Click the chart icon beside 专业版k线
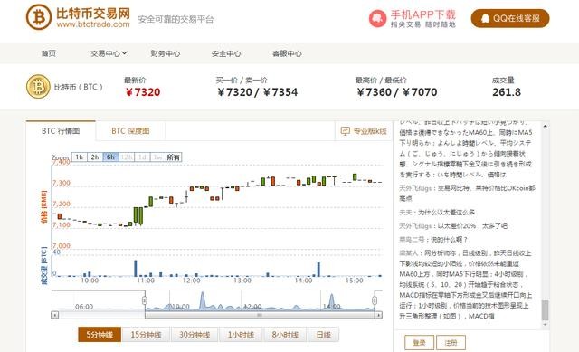Viewport: 579px width, 352px height. [345, 131]
